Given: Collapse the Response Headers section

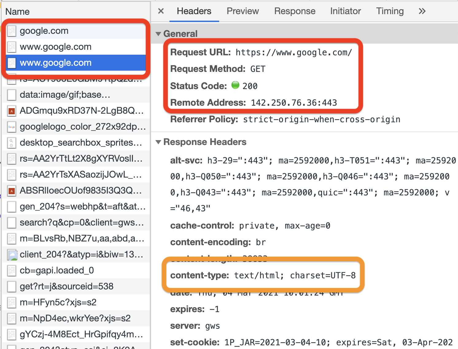Looking at the screenshot, I should tap(158, 142).
